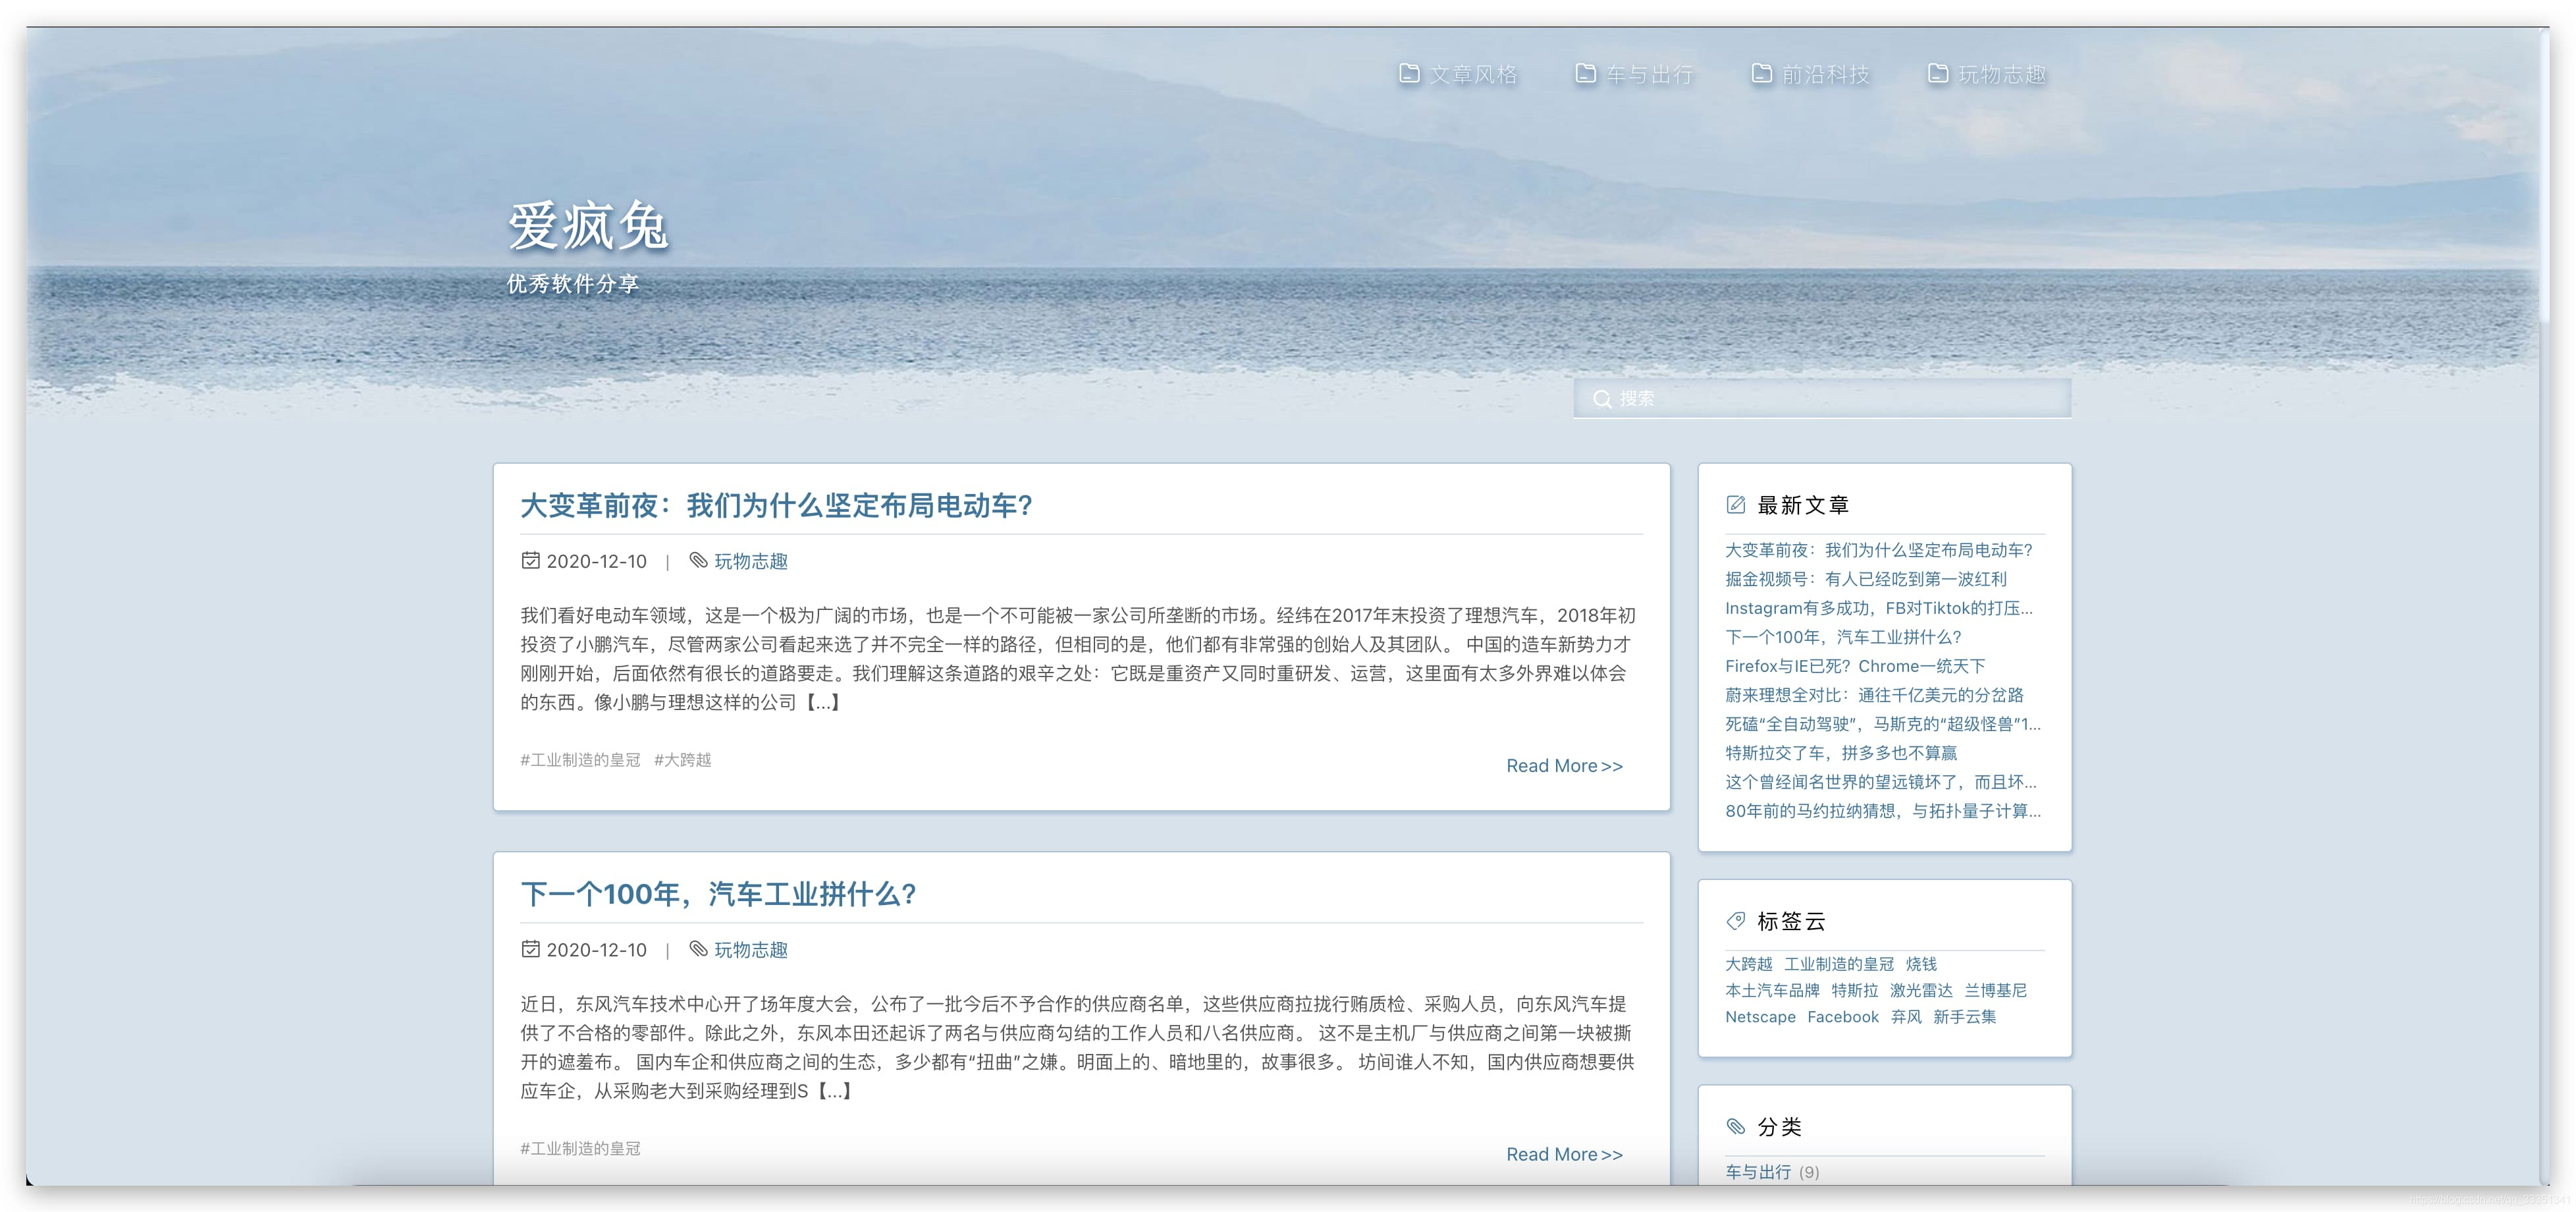2576x1212 pixels.
Task: Click the 特斯拉 tag in tag cloud
Action: click(x=1854, y=991)
